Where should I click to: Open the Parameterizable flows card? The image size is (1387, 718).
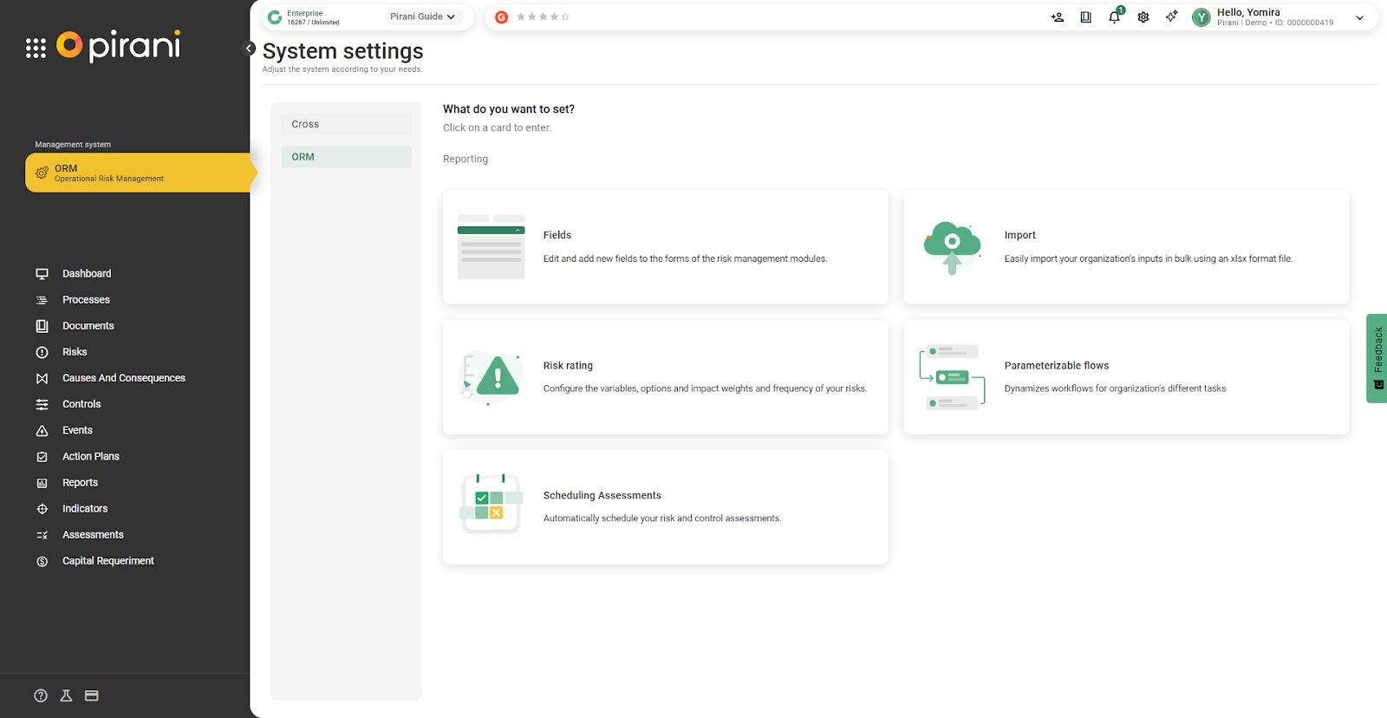[x=1126, y=377]
